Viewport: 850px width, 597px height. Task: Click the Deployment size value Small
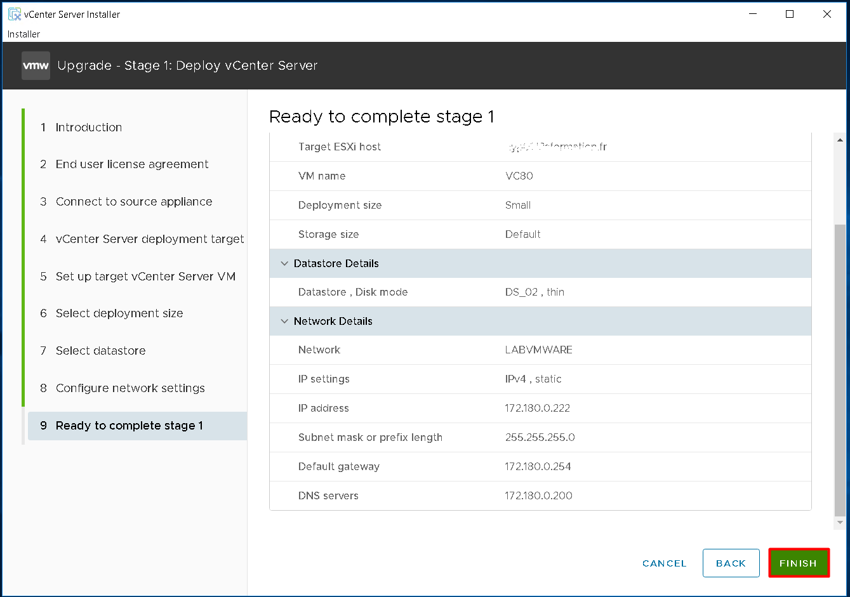(x=518, y=205)
